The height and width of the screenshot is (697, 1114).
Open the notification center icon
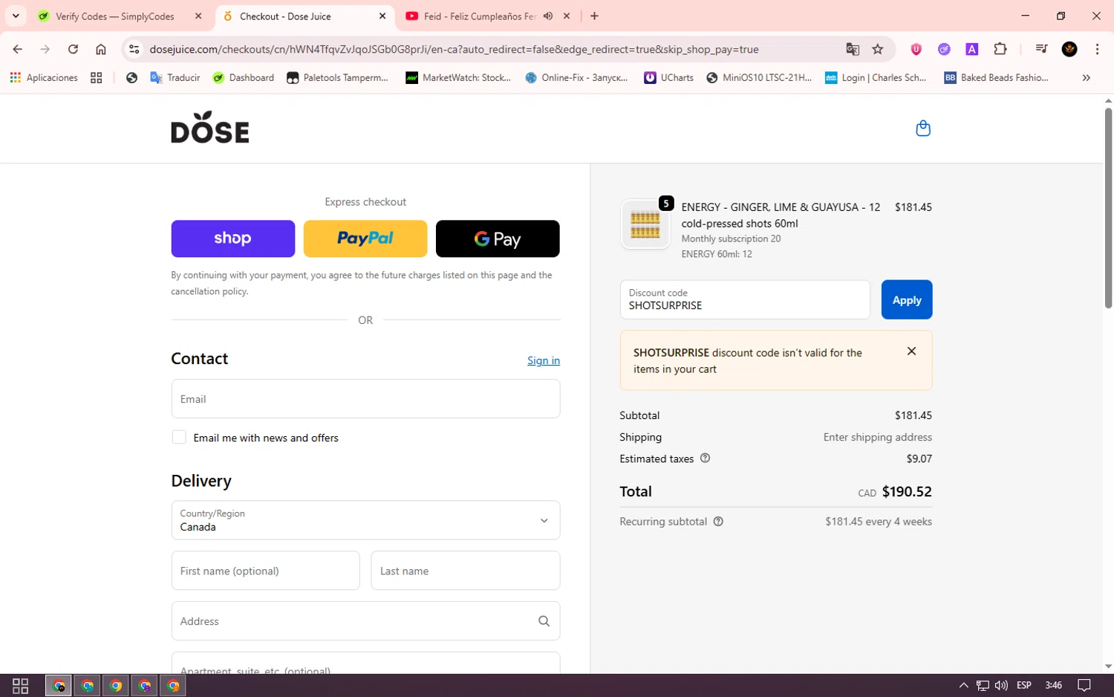(x=1084, y=685)
